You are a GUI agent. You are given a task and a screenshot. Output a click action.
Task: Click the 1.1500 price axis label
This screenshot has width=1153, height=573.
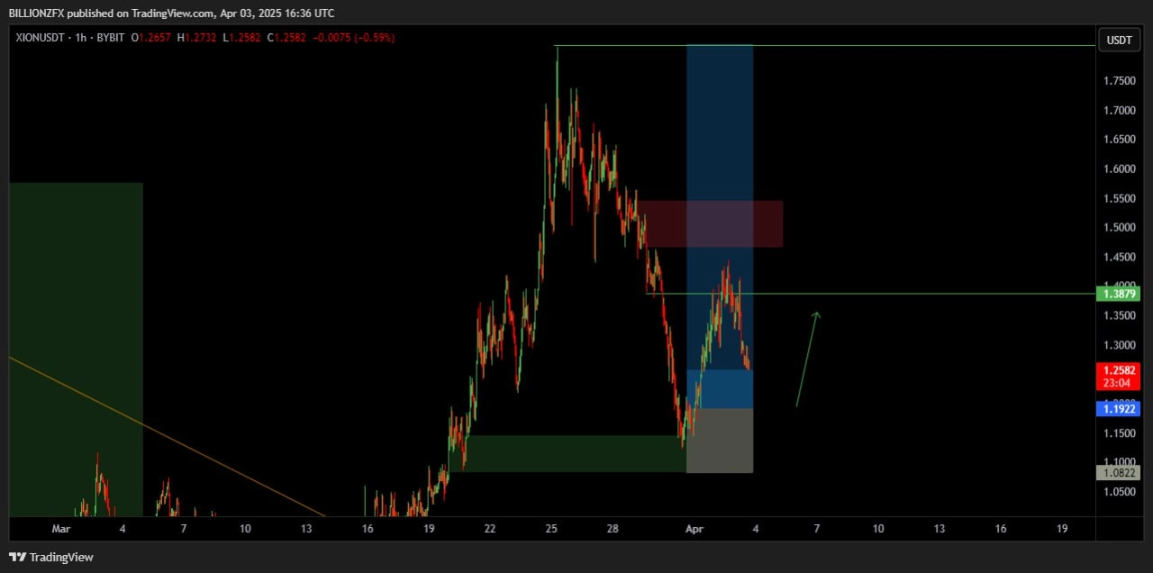[x=1119, y=433]
